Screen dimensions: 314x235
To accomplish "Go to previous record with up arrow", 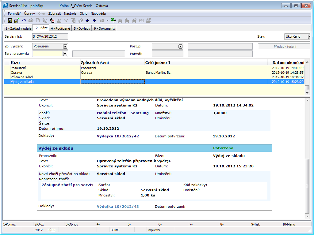I will pos(87,21).
